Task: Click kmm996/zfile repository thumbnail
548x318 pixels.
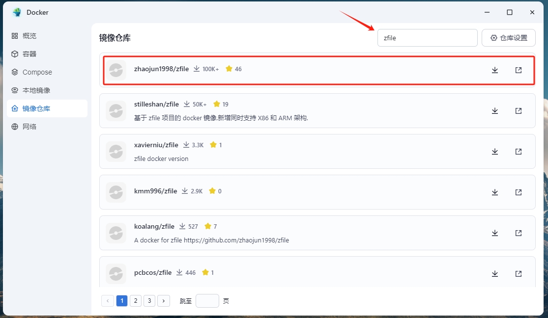Action: 116,192
